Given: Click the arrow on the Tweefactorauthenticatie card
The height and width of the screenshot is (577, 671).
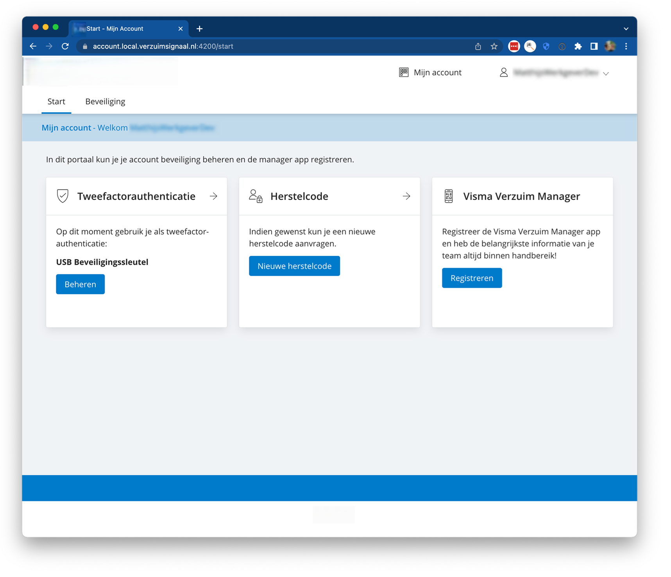Looking at the screenshot, I should tap(213, 196).
